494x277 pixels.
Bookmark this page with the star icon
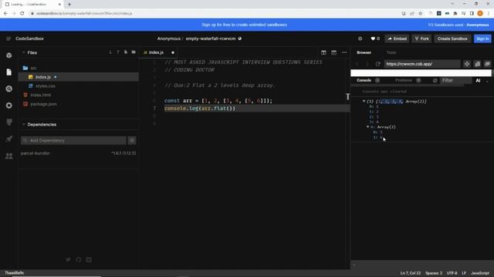pyautogui.click(x=420, y=14)
